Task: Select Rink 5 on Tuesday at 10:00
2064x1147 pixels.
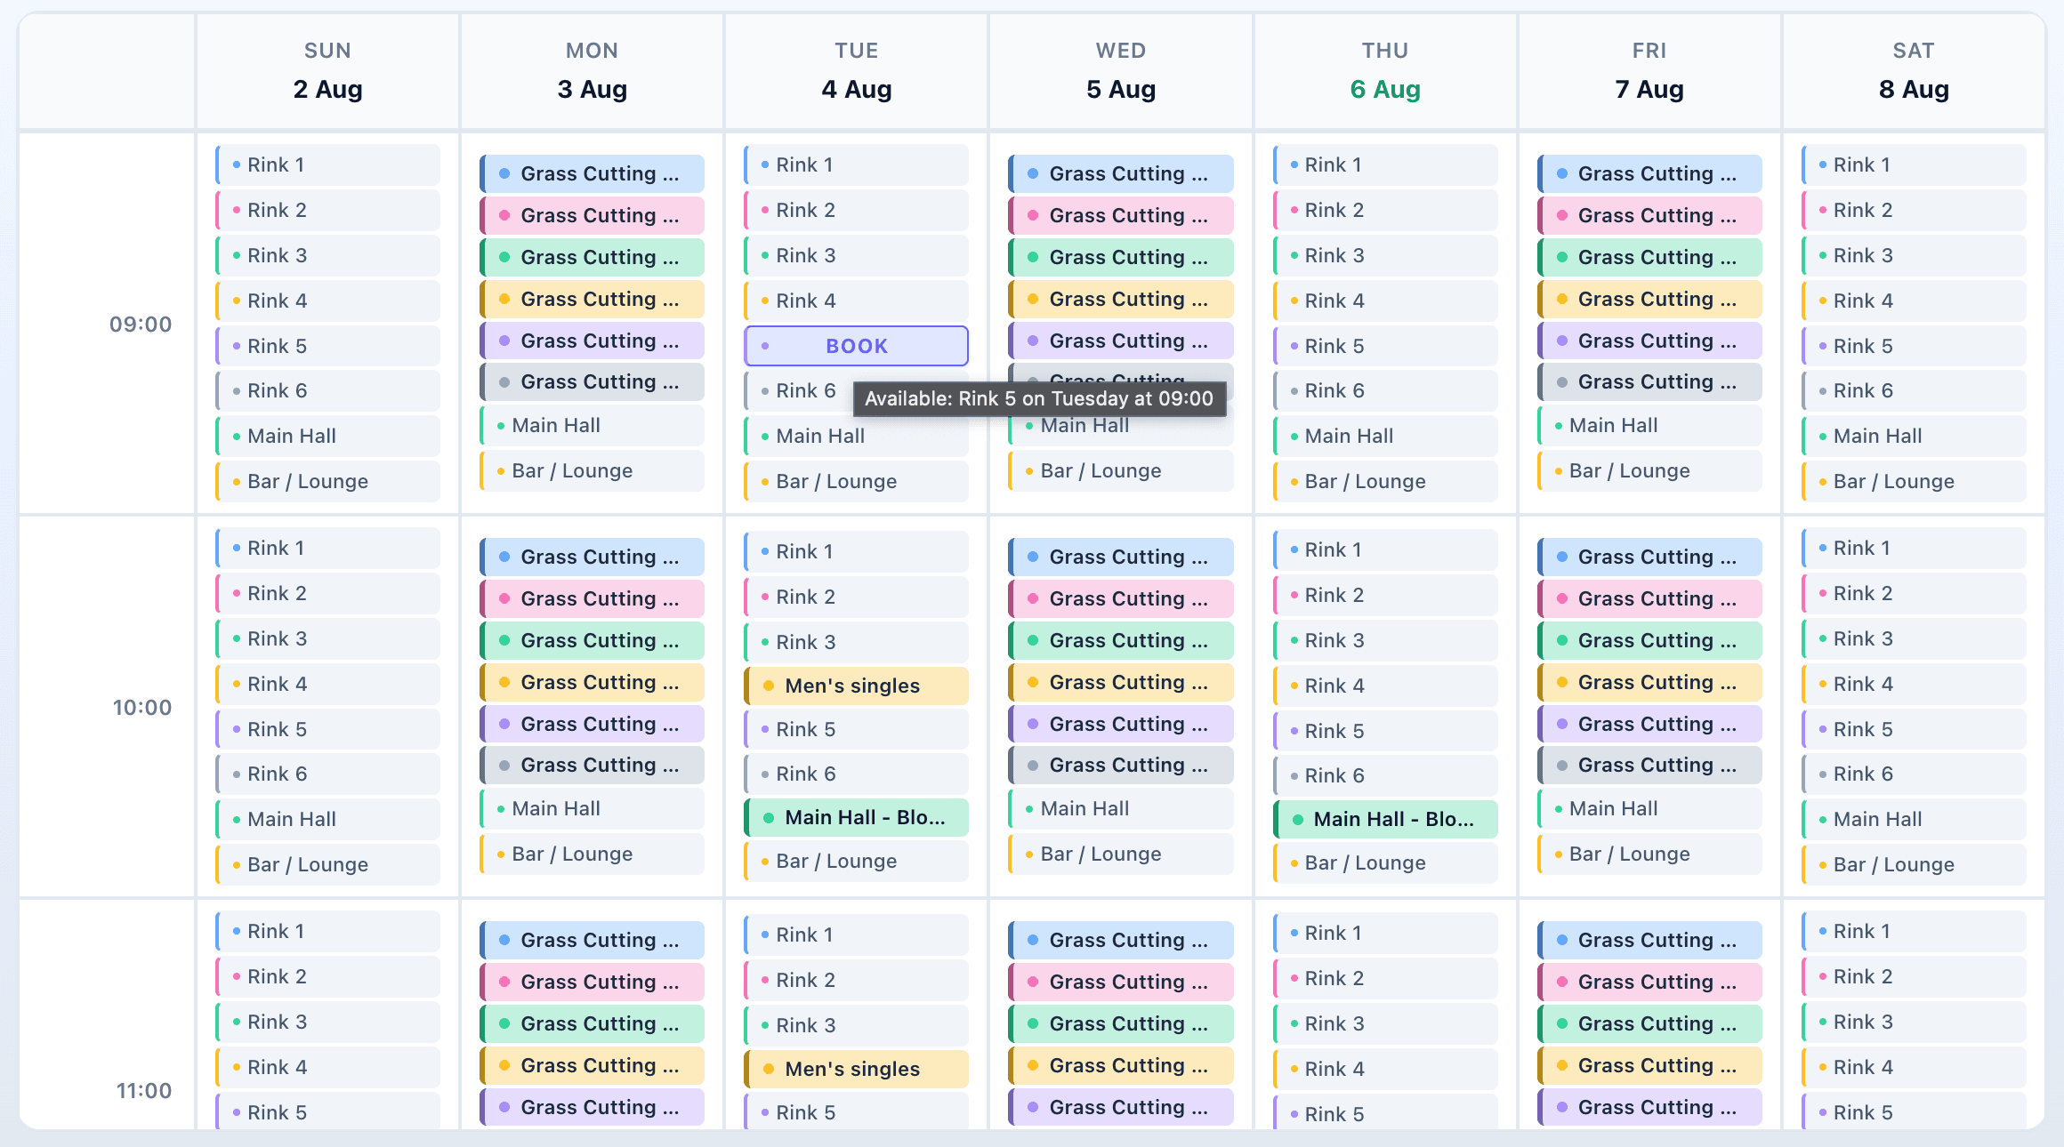Action: click(x=856, y=729)
